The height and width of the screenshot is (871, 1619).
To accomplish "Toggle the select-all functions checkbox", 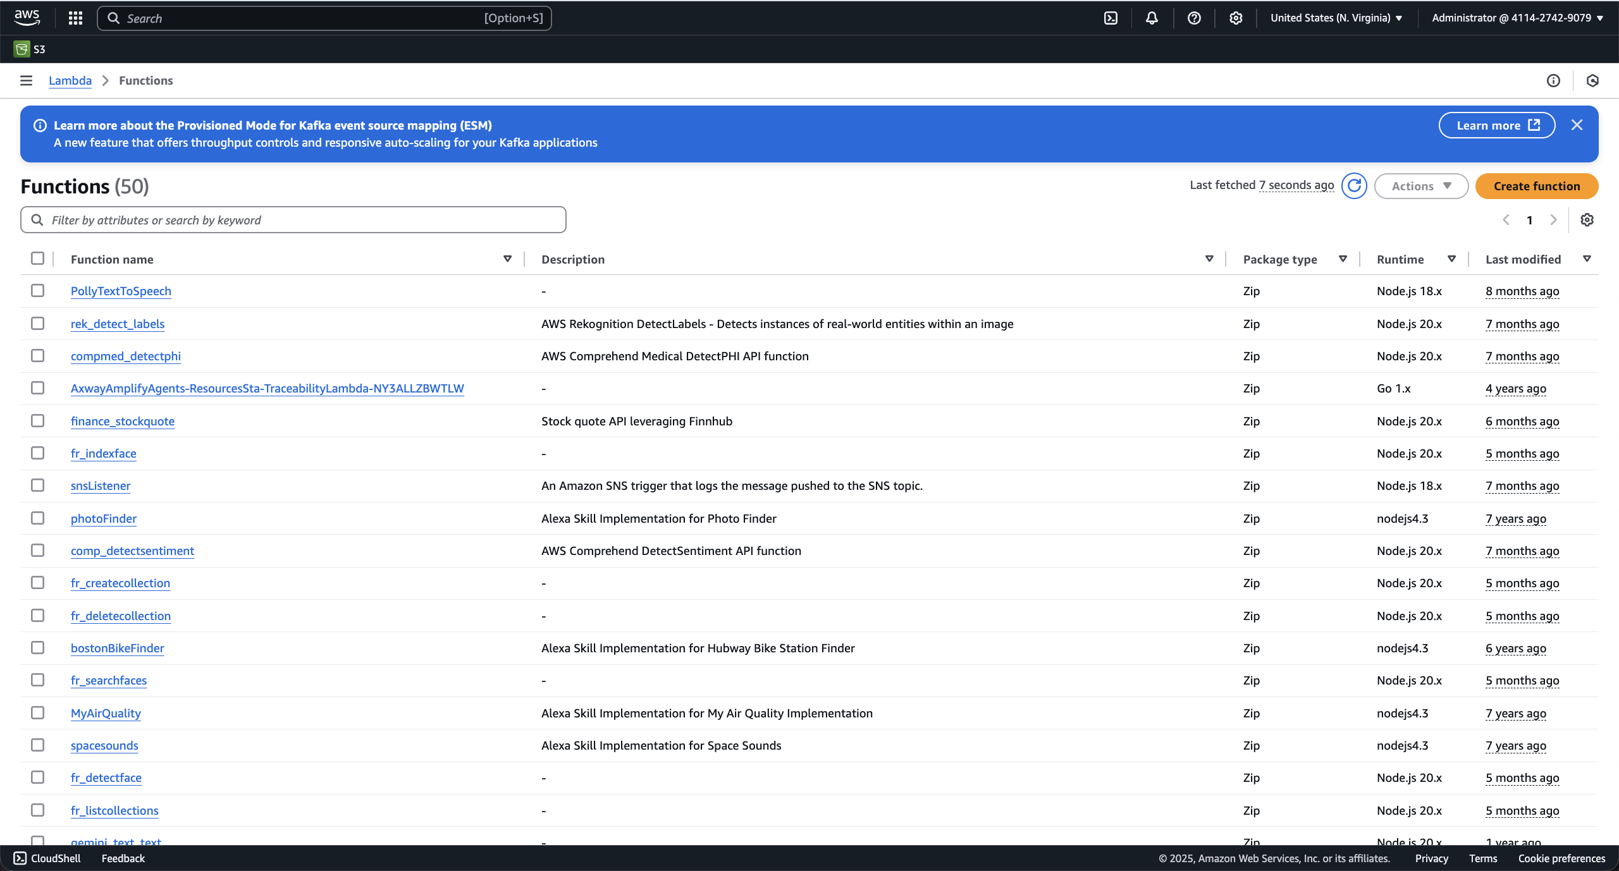I will (38, 259).
